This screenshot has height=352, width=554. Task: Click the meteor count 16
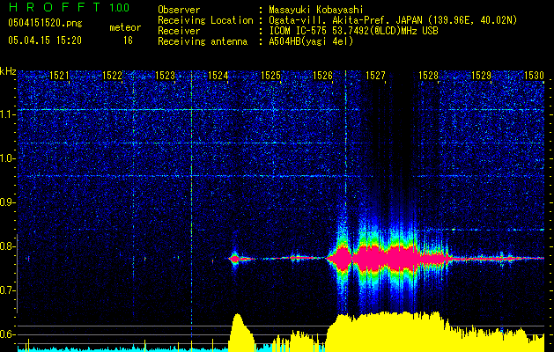coord(128,40)
